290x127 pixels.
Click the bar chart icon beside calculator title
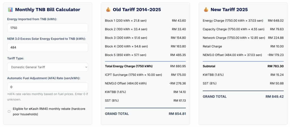coord(10,10)
